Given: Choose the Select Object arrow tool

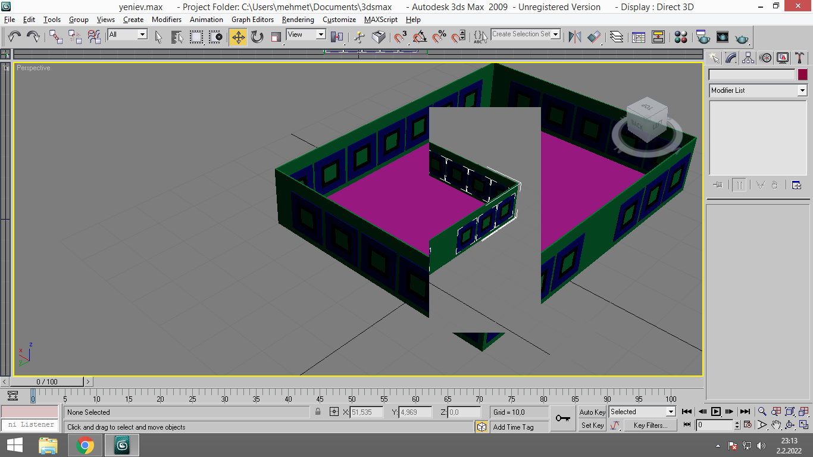Looking at the screenshot, I should [158, 37].
